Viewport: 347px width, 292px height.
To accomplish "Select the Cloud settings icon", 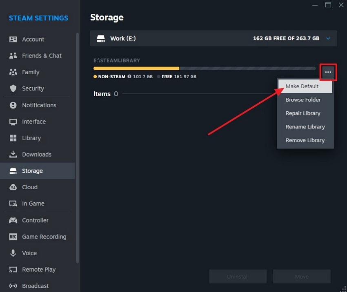I will pyautogui.click(x=13, y=187).
